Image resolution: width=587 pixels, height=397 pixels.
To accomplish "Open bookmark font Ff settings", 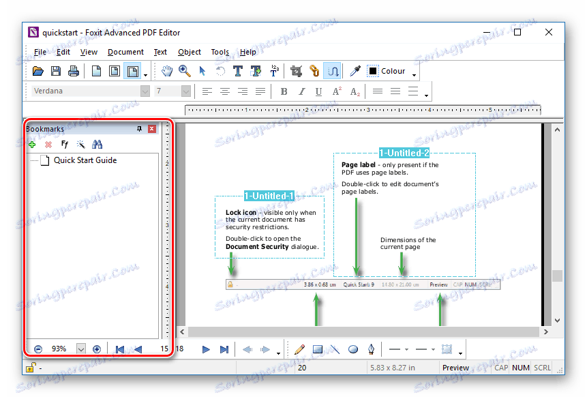I will [64, 144].
